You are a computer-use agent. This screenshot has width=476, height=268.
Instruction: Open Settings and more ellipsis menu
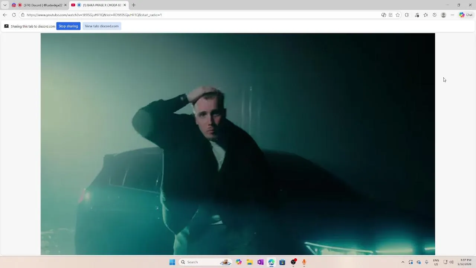(x=452, y=15)
